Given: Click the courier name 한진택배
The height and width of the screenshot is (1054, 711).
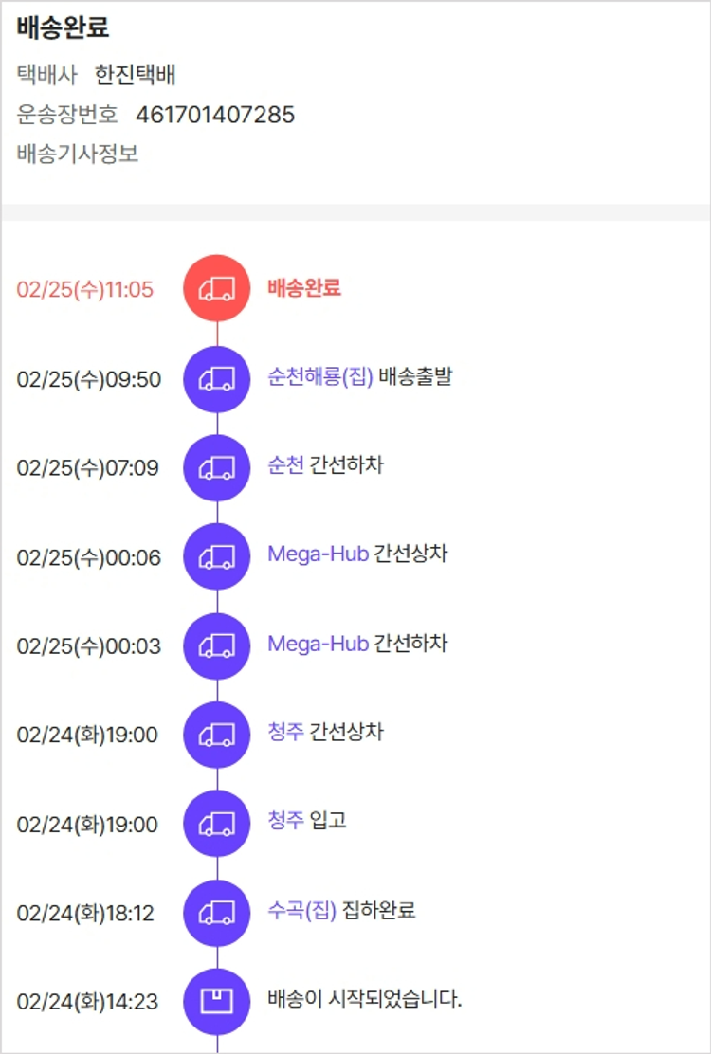Looking at the screenshot, I should [x=136, y=76].
